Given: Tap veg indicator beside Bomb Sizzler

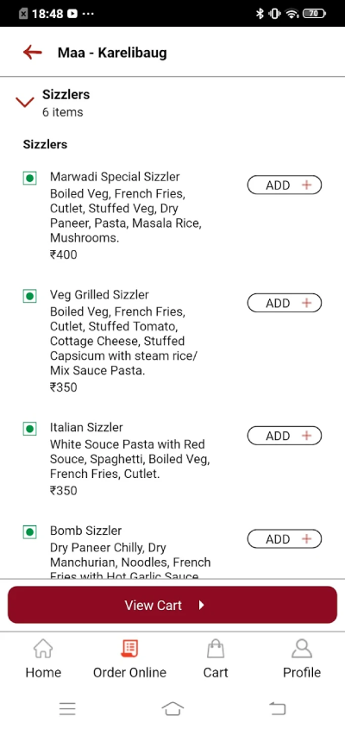Looking at the screenshot, I should (x=30, y=532).
